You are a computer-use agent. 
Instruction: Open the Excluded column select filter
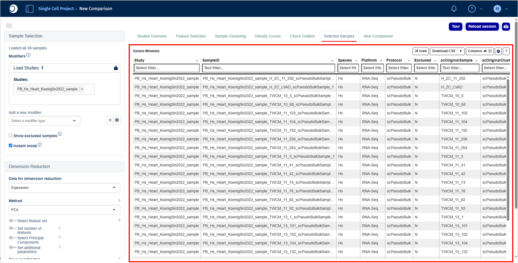[426, 68]
